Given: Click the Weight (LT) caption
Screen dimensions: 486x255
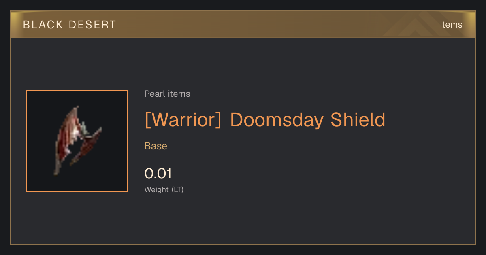Looking at the screenshot, I should click(164, 189).
